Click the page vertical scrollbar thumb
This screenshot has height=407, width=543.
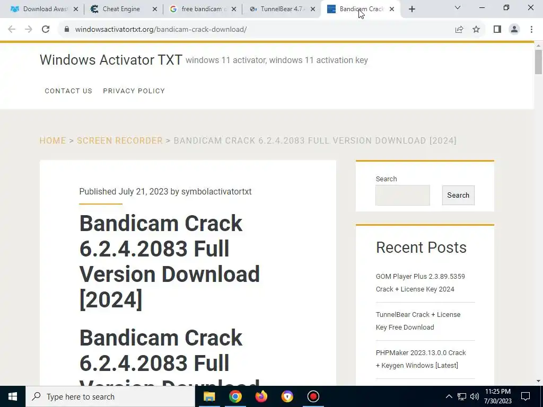point(538,61)
